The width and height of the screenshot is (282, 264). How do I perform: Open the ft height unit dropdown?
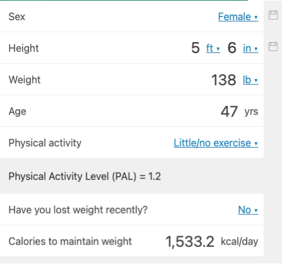213,48
